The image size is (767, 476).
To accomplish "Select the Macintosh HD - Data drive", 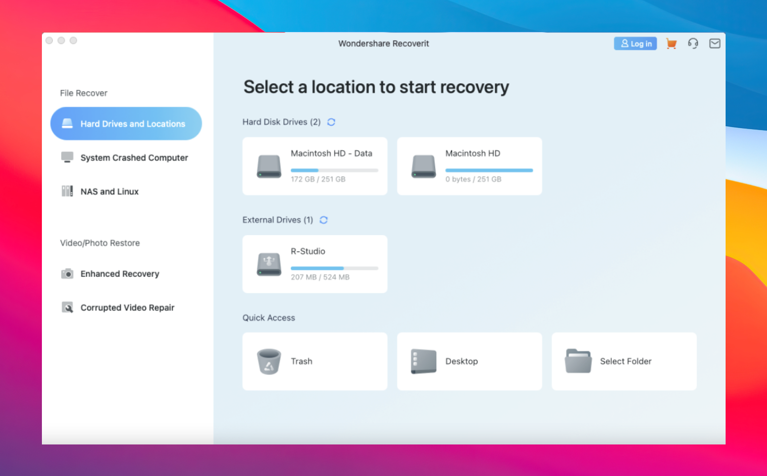I will point(331,154).
